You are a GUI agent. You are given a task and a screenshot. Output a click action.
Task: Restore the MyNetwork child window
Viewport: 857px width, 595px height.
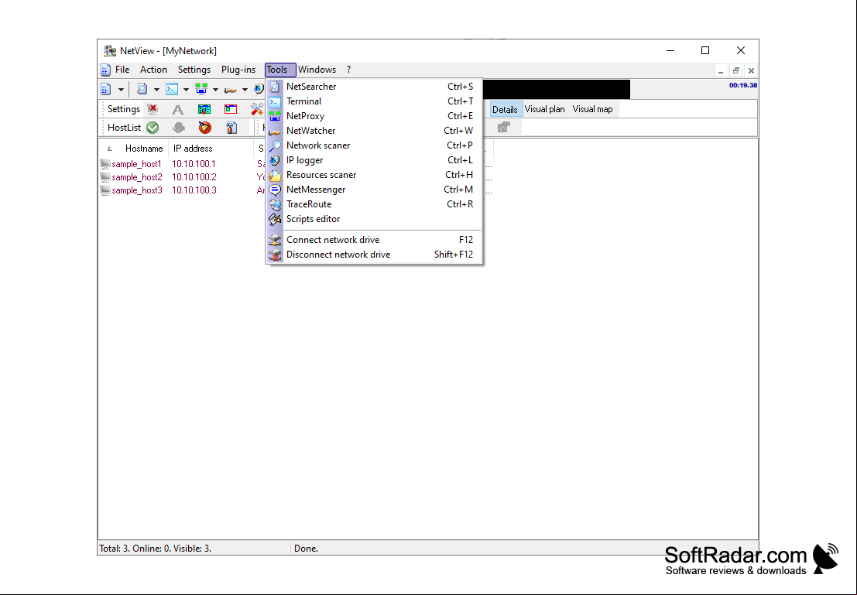click(736, 71)
